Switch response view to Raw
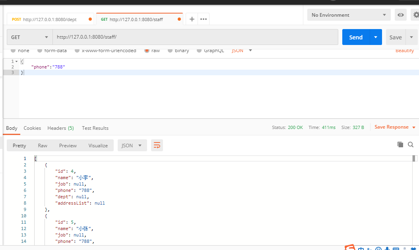The image size is (419, 250). (x=43, y=145)
